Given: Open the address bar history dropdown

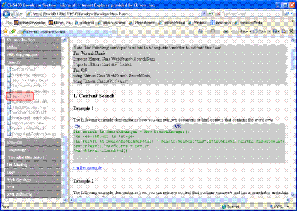Looking at the screenshot, I should pyautogui.click(x=204, y=14).
